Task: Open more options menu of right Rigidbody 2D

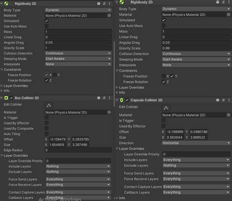Action: pos(229,2)
